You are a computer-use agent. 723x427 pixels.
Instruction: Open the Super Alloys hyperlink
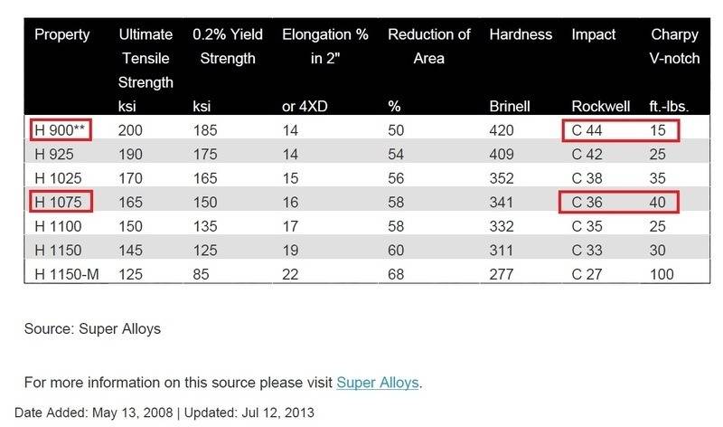click(x=378, y=383)
